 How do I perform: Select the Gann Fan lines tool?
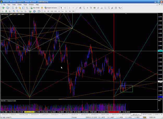tap(112, 8)
